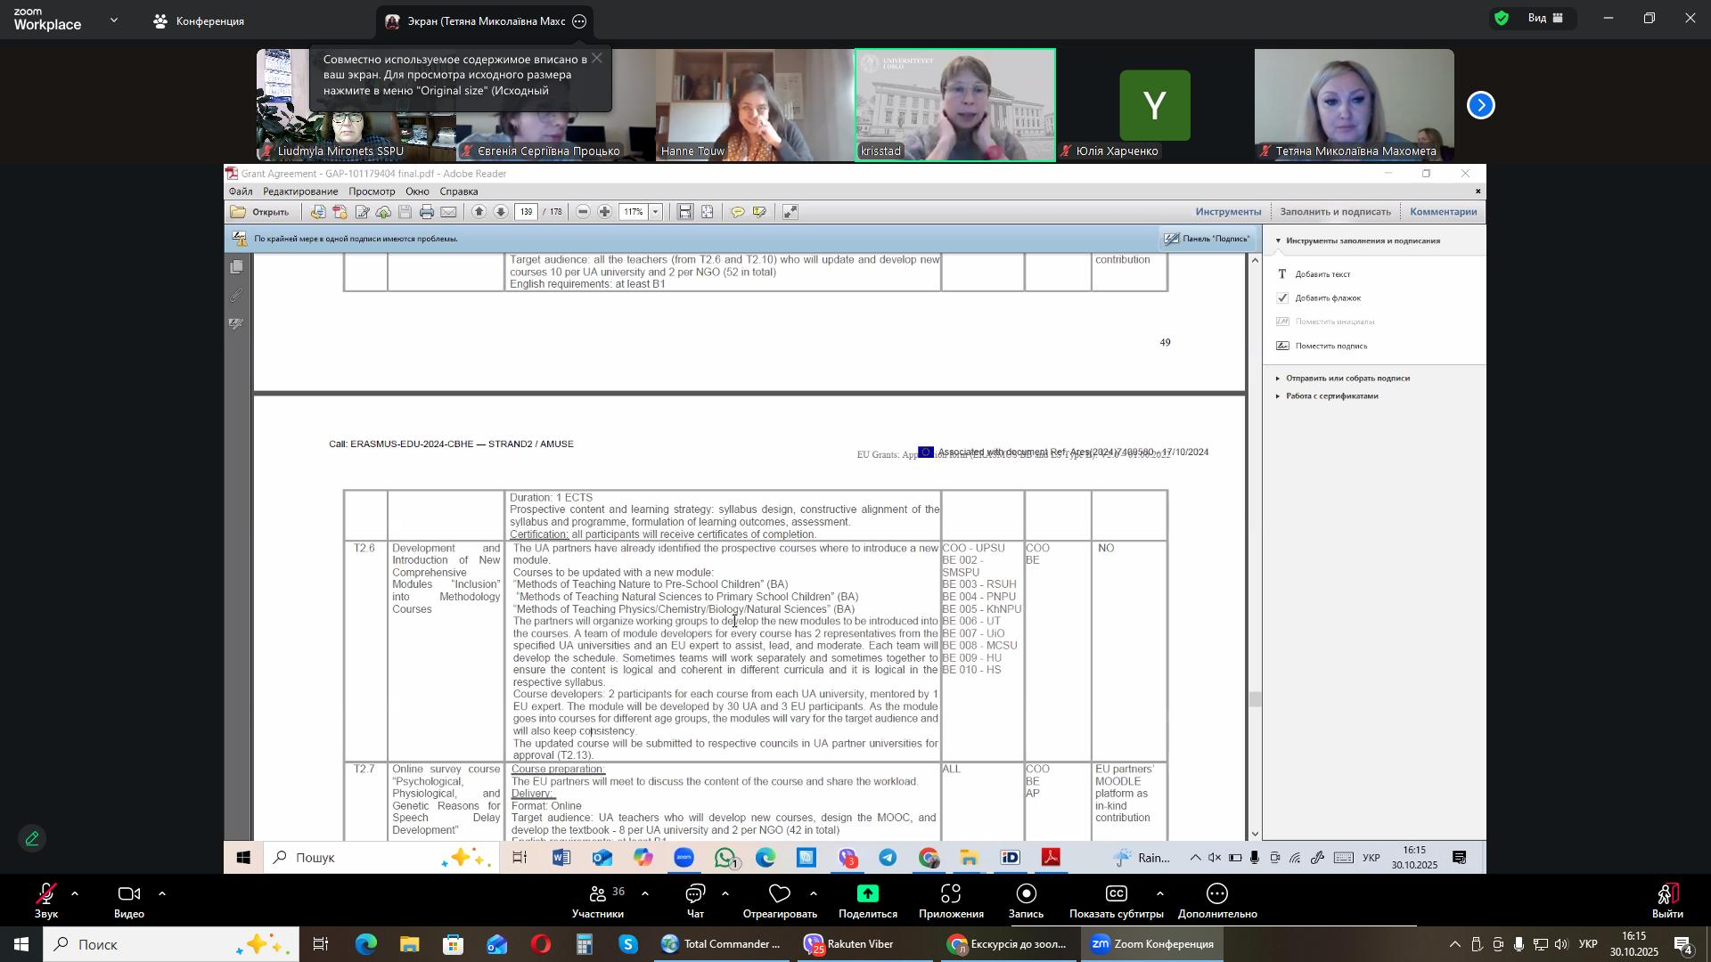The width and height of the screenshot is (1711, 962).
Task: Unmute microphone with the Звук button
Action: click(x=45, y=900)
